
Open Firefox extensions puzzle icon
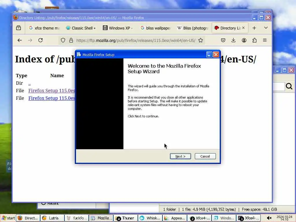(x=254, y=40)
